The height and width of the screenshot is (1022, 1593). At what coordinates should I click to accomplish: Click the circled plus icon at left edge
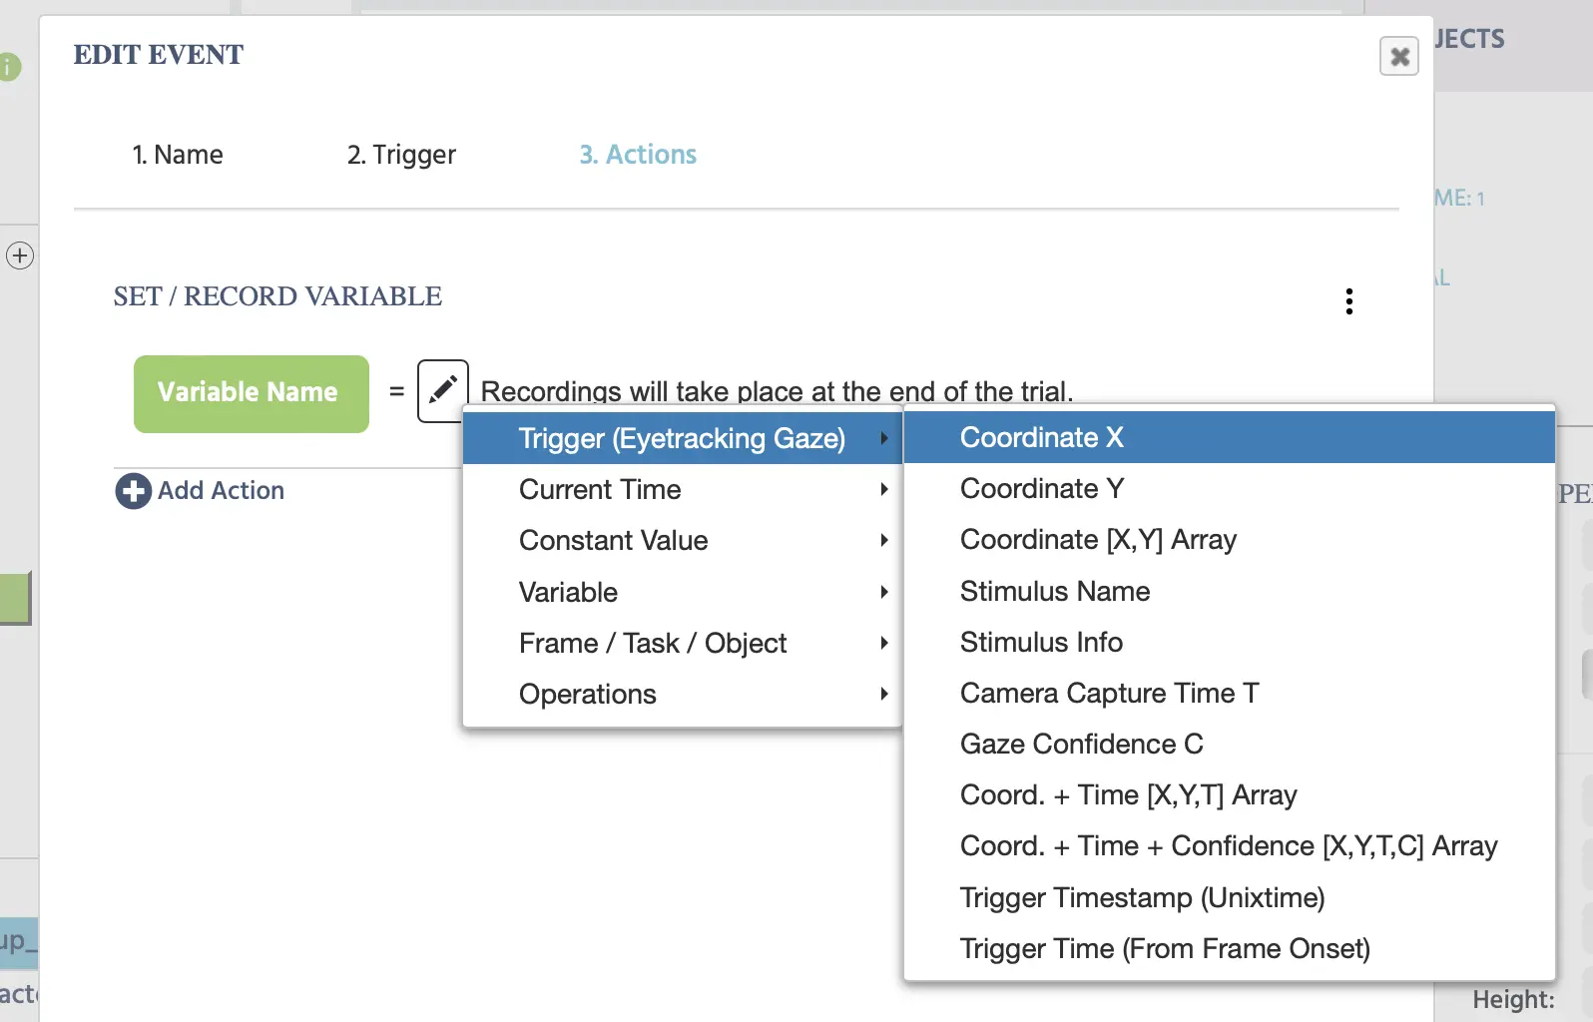(x=20, y=255)
